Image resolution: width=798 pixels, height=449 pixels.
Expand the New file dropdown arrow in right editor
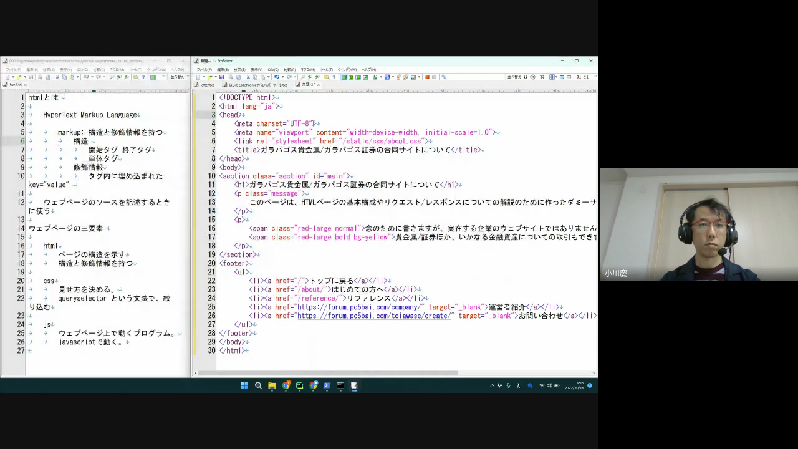coord(203,77)
